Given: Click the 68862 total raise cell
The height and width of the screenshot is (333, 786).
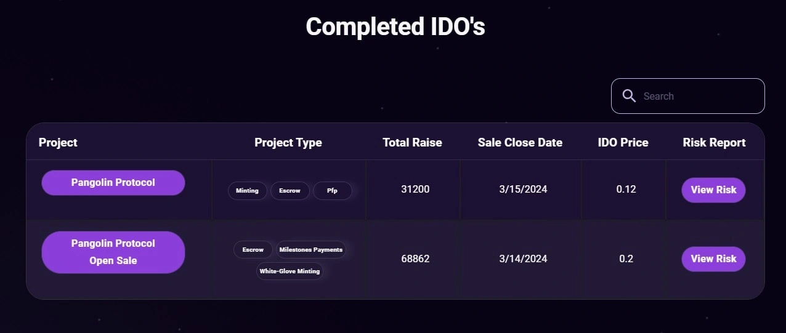Looking at the screenshot, I should tap(415, 259).
